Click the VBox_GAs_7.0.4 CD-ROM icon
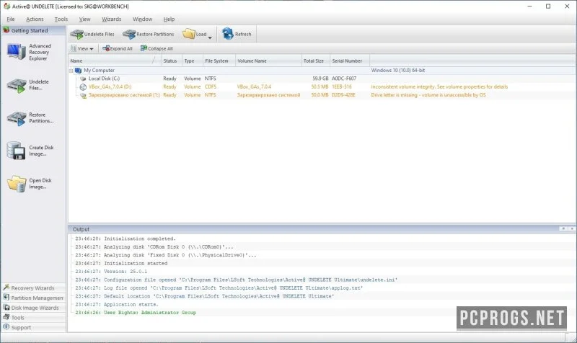This screenshot has height=343, width=577. pos(83,87)
